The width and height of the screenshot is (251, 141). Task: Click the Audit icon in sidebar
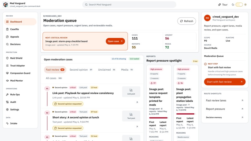tap(7, 102)
